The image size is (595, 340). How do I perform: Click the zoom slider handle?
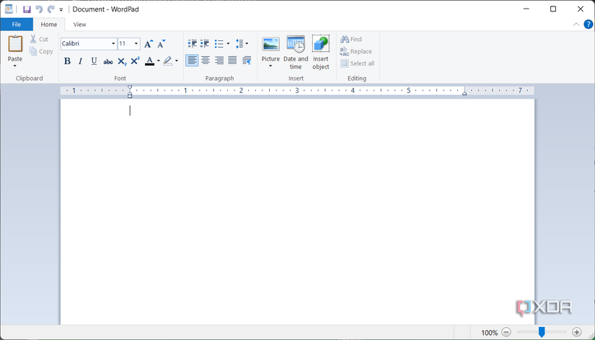542,332
